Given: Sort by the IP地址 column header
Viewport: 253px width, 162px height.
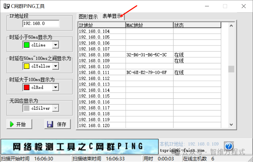Looking at the screenshot, I should coord(102,25).
